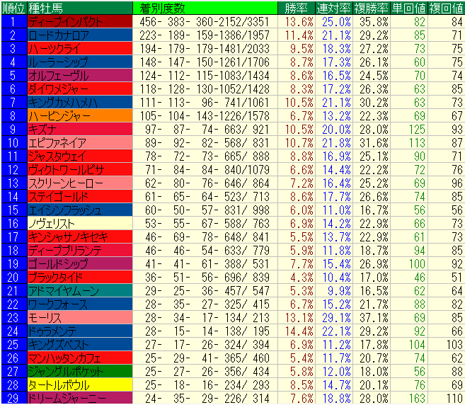Select sire name ルーラーシップ
Image resolution: width=465 pixels, height=405 pixels.
[x=80, y=62]
